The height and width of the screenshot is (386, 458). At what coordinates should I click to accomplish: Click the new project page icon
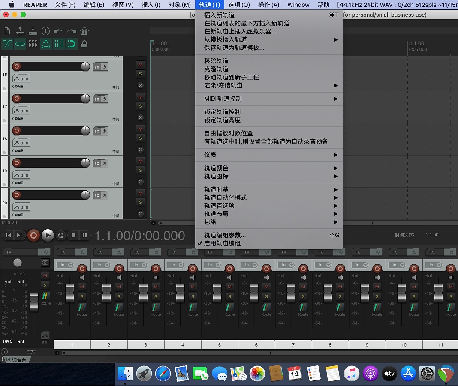(x=7, y=31)
